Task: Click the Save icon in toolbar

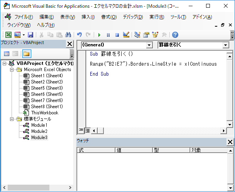Action: click(30, 35)
